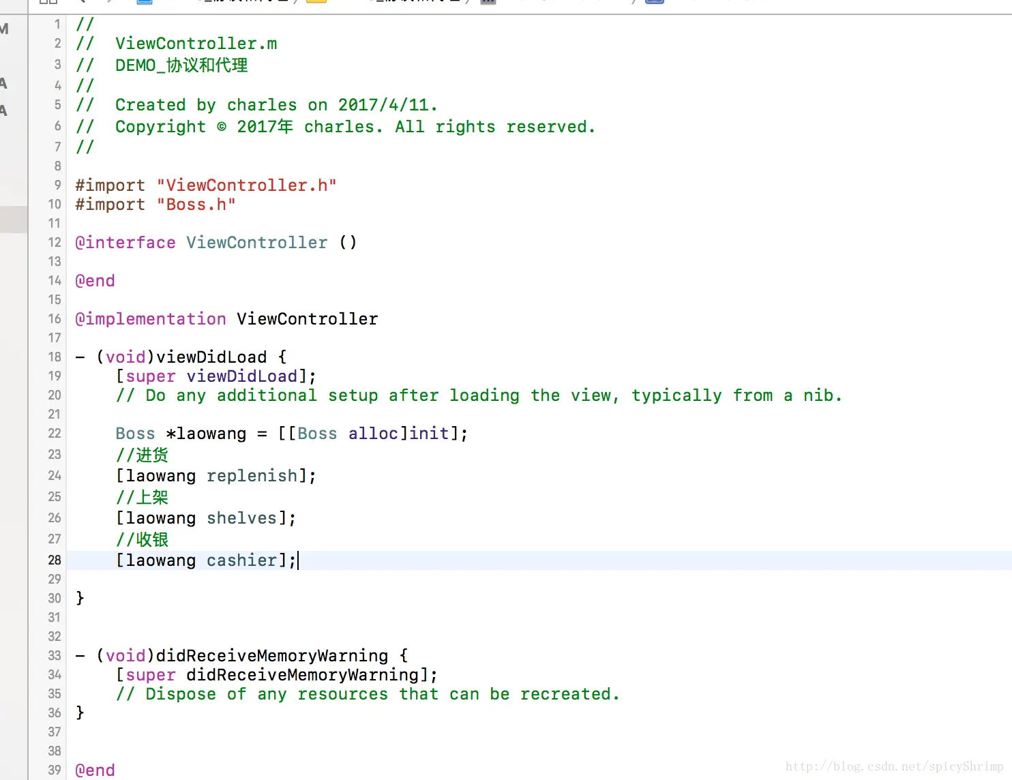Click the "ViewController.m" comment text

point(196,44)
